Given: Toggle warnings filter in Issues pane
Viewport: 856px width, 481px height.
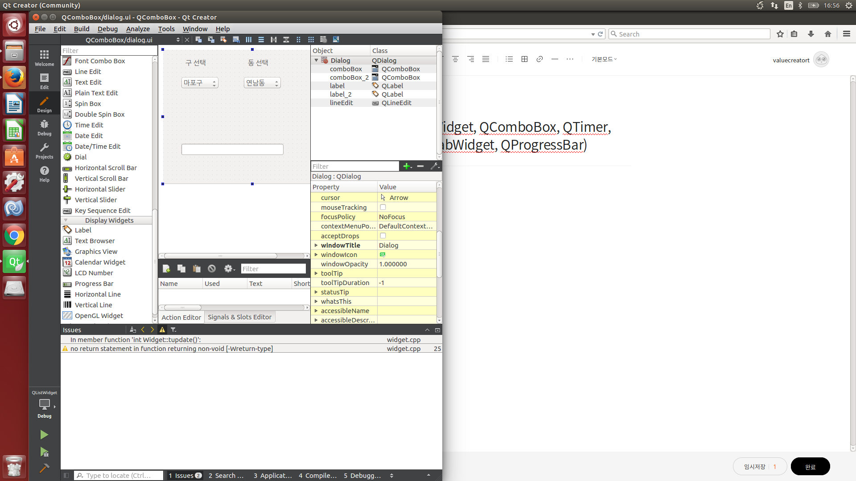Looking at the screenshot, I should (x=162, y=330).
